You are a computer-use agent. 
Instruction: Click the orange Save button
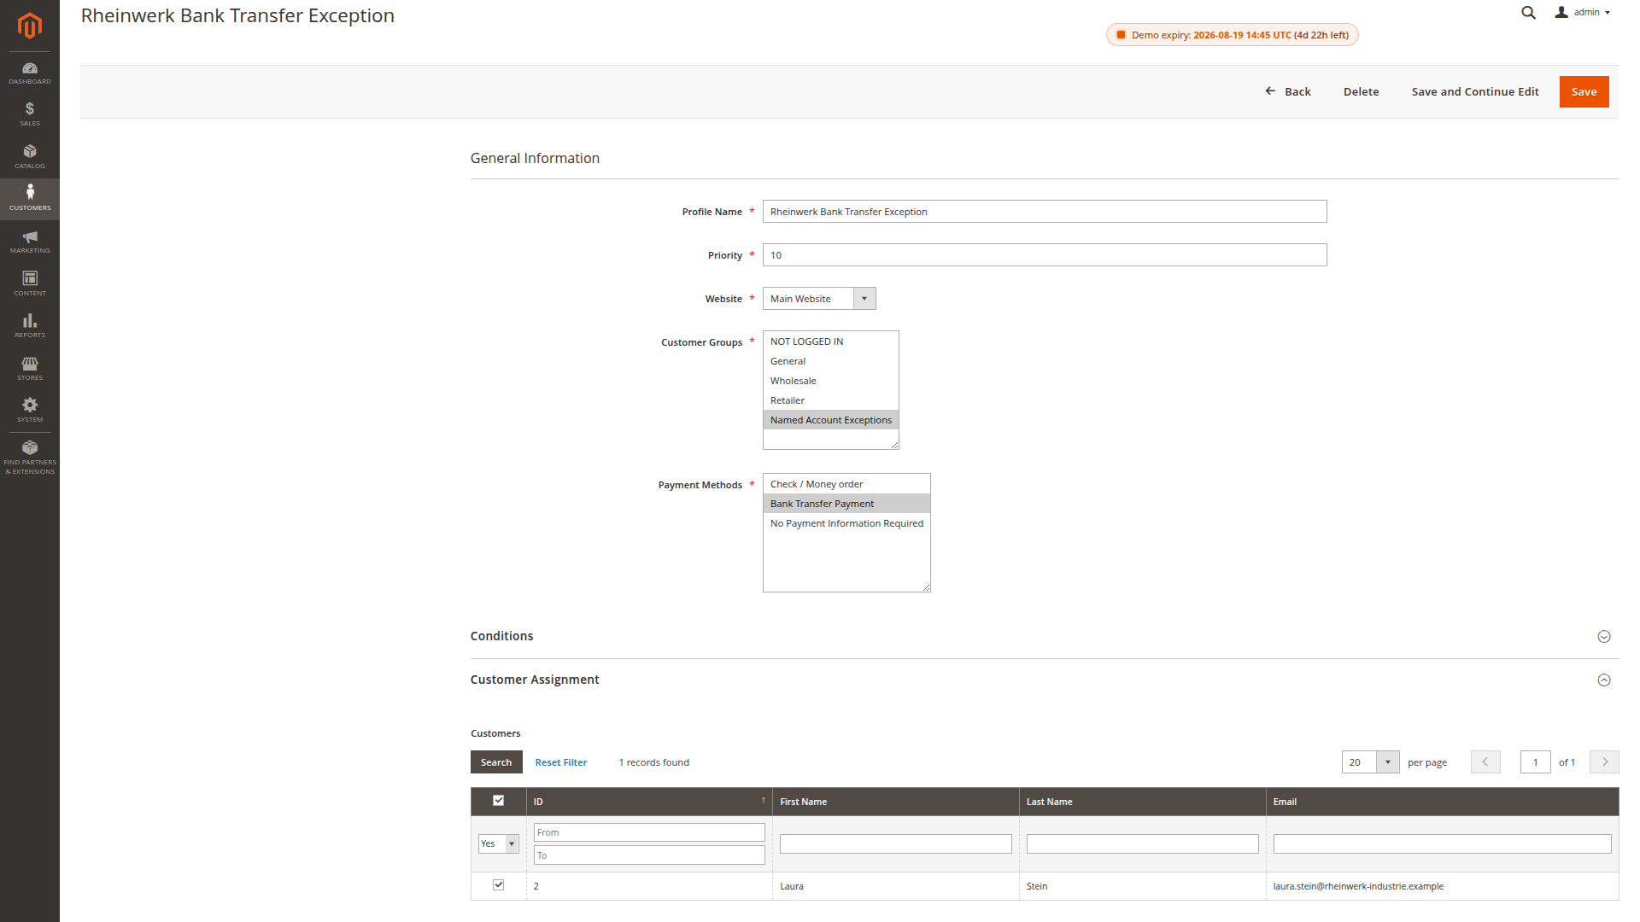(1584, 91)
